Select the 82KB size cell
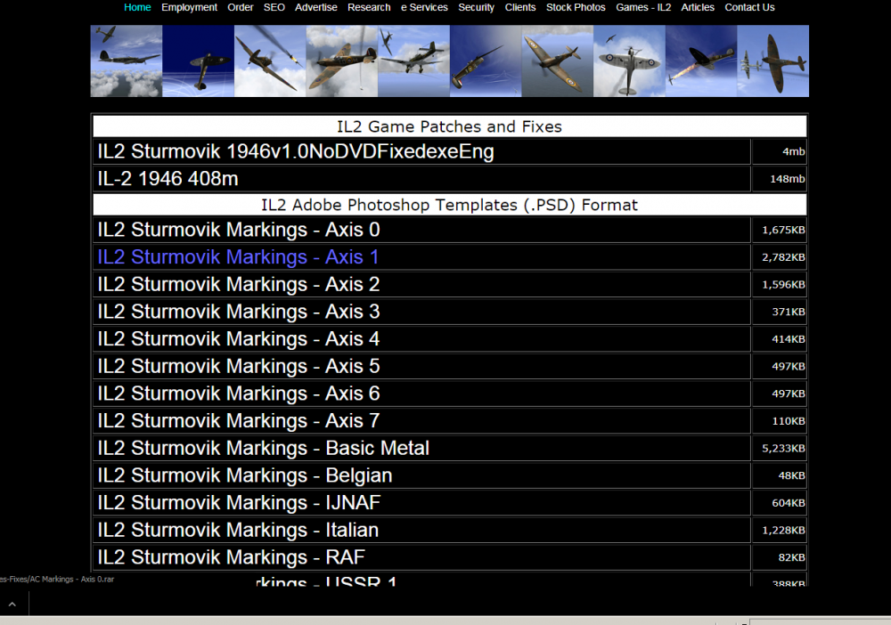The width and height of the screenshot is (891, 625). pyautogui.click(x=779, y=556)
